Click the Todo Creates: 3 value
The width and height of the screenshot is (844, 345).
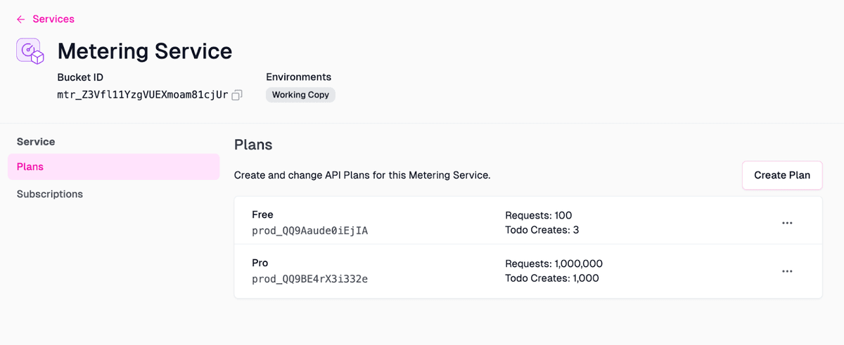tap(542, 230)
